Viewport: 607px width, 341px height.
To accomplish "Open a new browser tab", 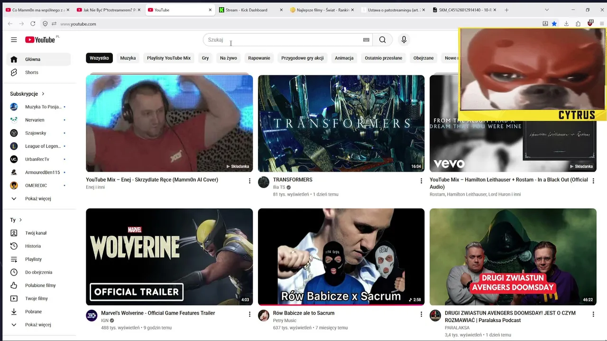I will [506, 10].
